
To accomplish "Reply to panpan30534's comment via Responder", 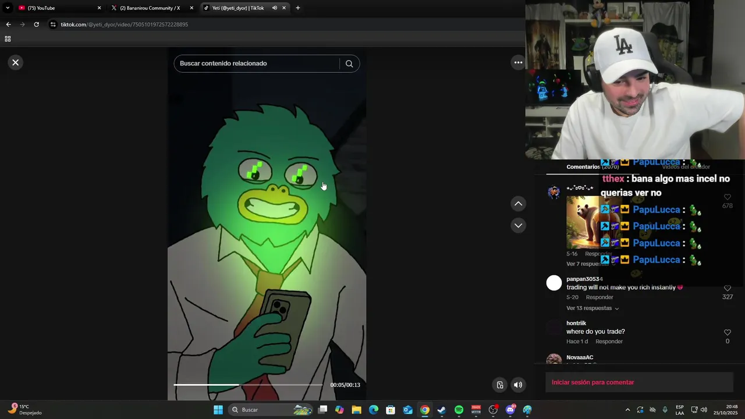I will pyautogui.click(x=599, y=297).
